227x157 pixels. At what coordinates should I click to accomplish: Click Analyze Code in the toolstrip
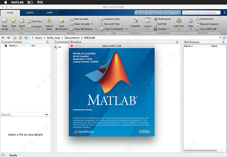[x=110, y=19]
